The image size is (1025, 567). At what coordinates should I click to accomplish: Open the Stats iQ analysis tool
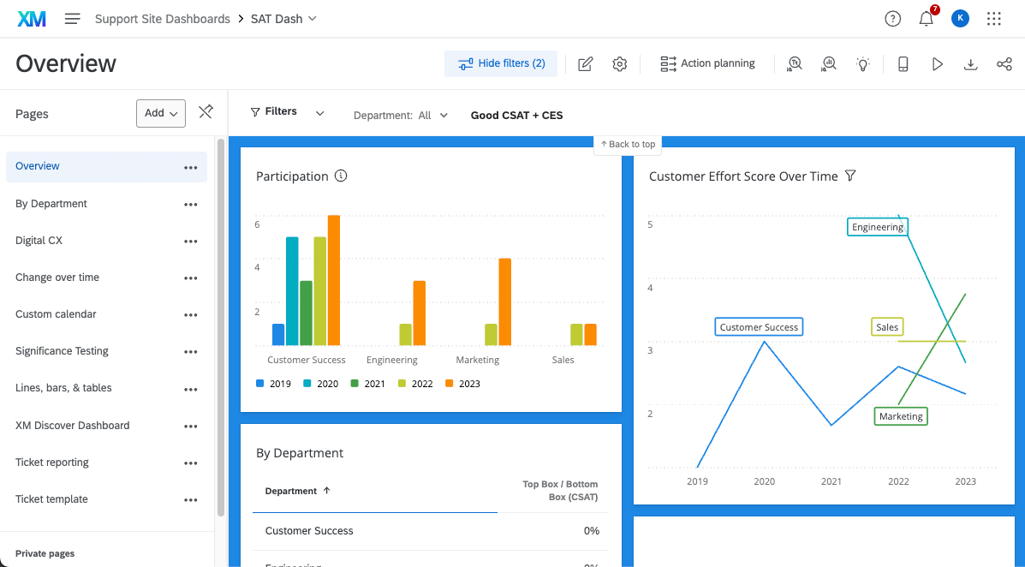829,63
